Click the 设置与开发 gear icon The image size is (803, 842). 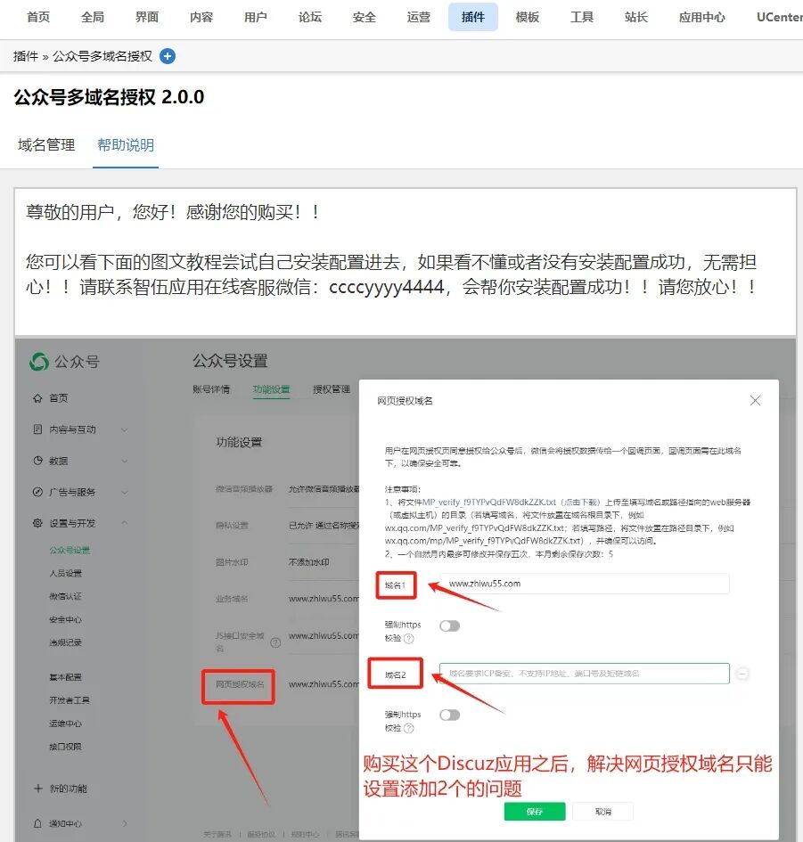coord(36,523)
